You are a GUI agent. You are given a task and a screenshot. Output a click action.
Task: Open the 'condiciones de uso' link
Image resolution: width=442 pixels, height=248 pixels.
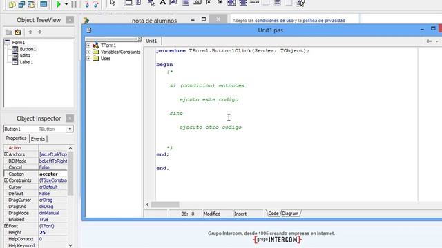pyautogui.click(x=274, y=21)
